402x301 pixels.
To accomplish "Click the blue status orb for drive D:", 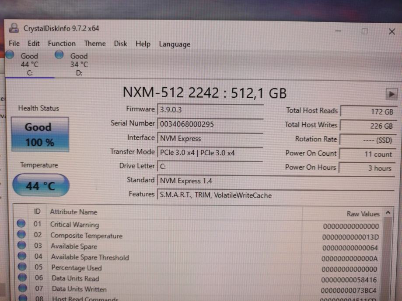I will point(59,55).
